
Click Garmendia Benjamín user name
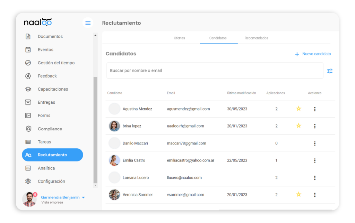60,197
